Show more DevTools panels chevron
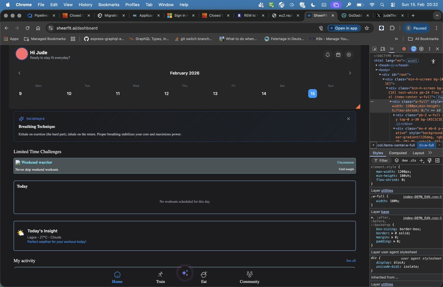Viewport: 443px width, 287px height. (x=392, y=49)
